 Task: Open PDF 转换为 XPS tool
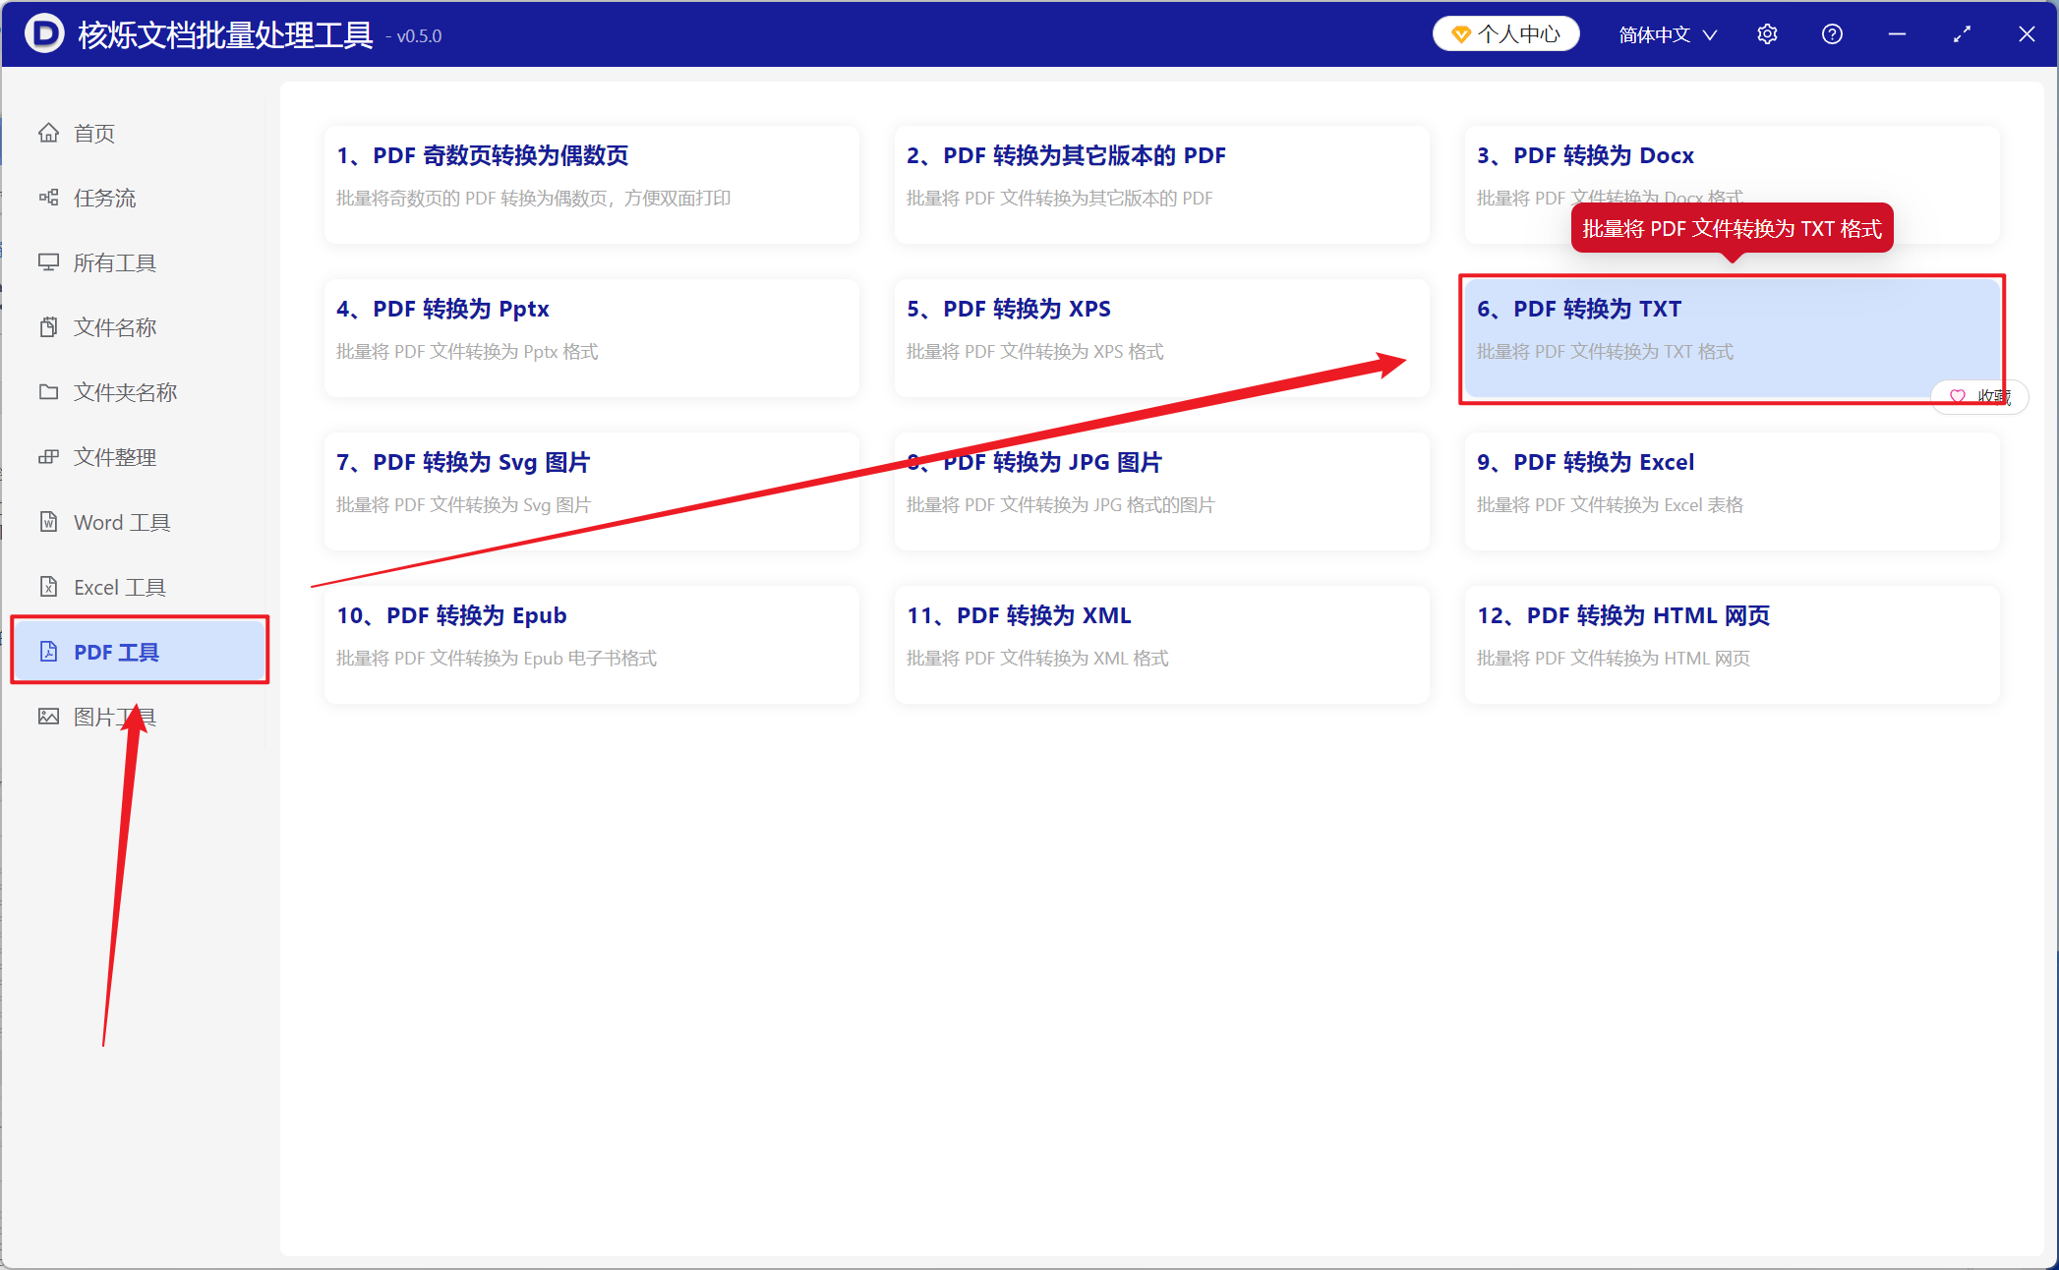[1161, 338]
